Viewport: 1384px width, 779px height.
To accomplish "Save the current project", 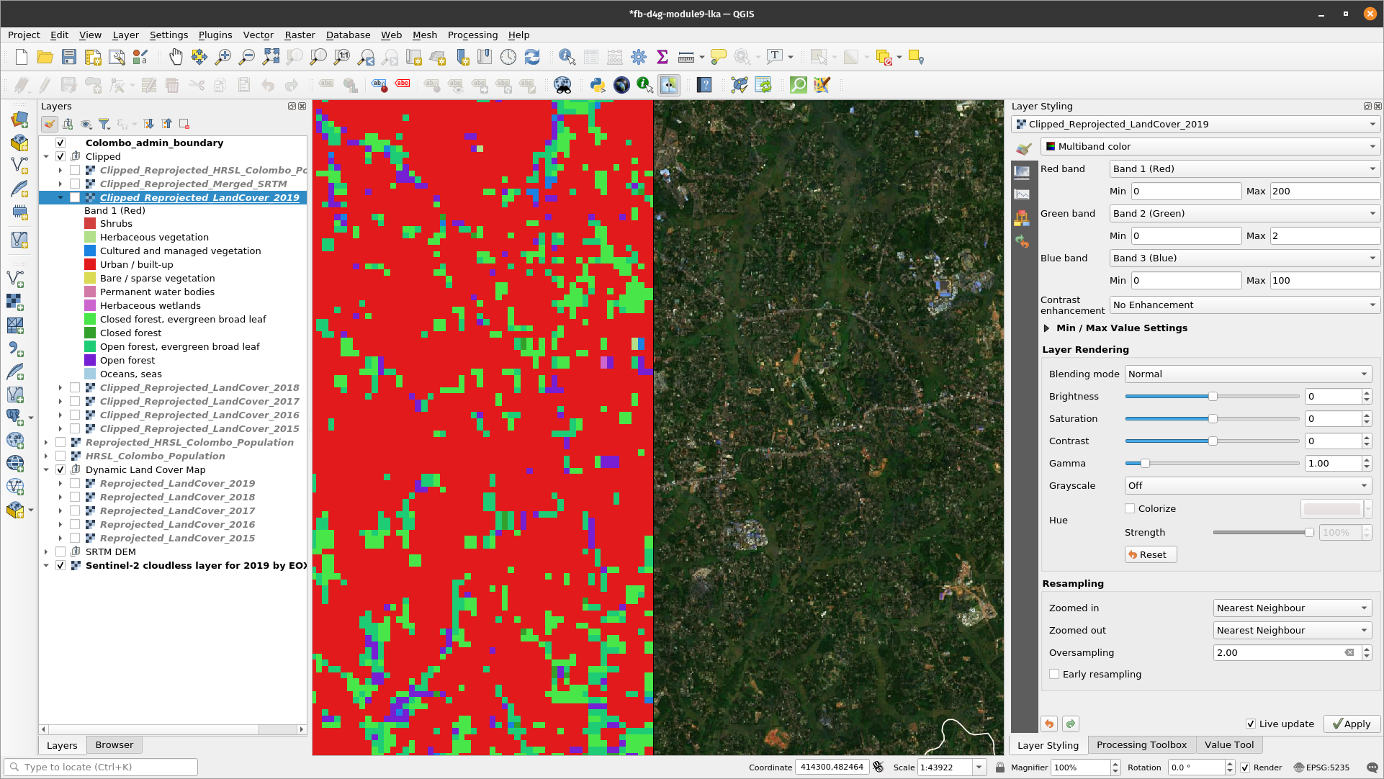I will pos(68,58).
